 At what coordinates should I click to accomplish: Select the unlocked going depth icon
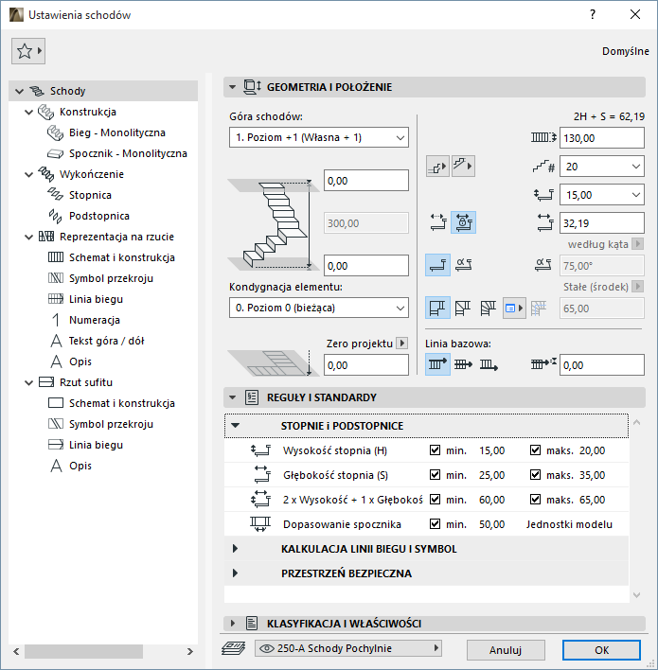(437, 222)
